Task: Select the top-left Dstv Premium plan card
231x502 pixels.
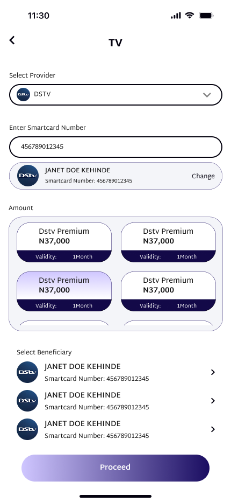Action: [64, 242]
